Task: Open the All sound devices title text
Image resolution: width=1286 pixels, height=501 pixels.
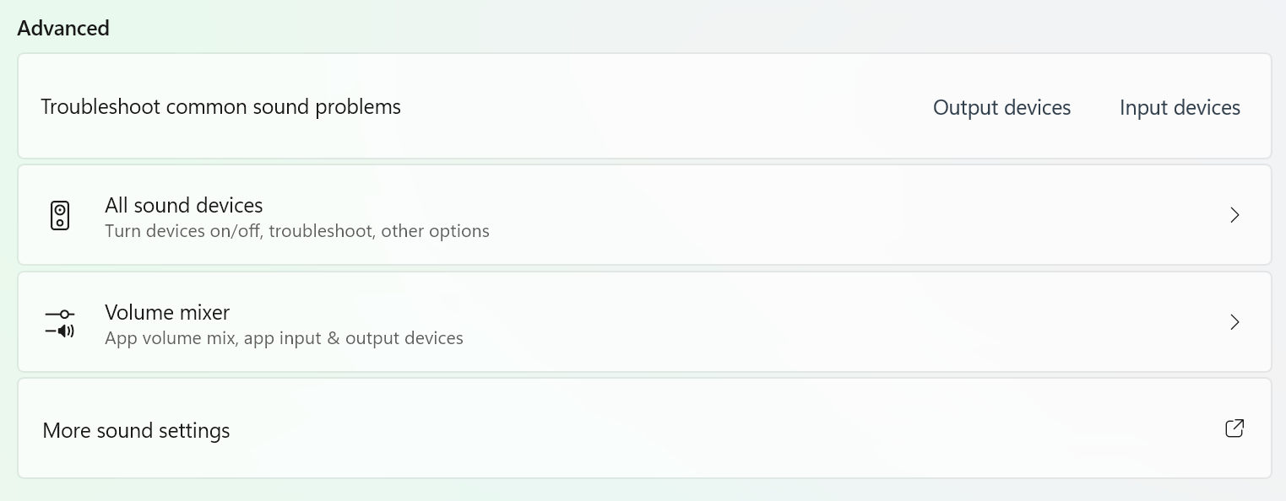Action: pos(183,205)
